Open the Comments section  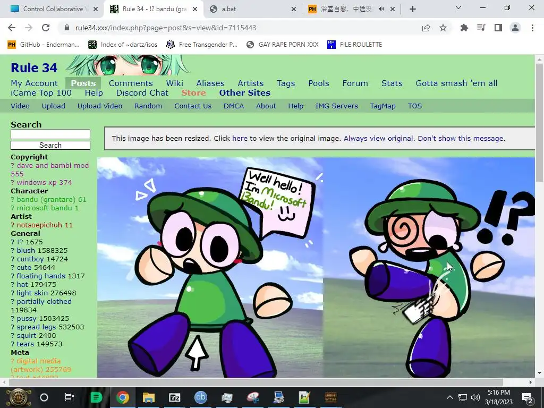coord(131,83)
